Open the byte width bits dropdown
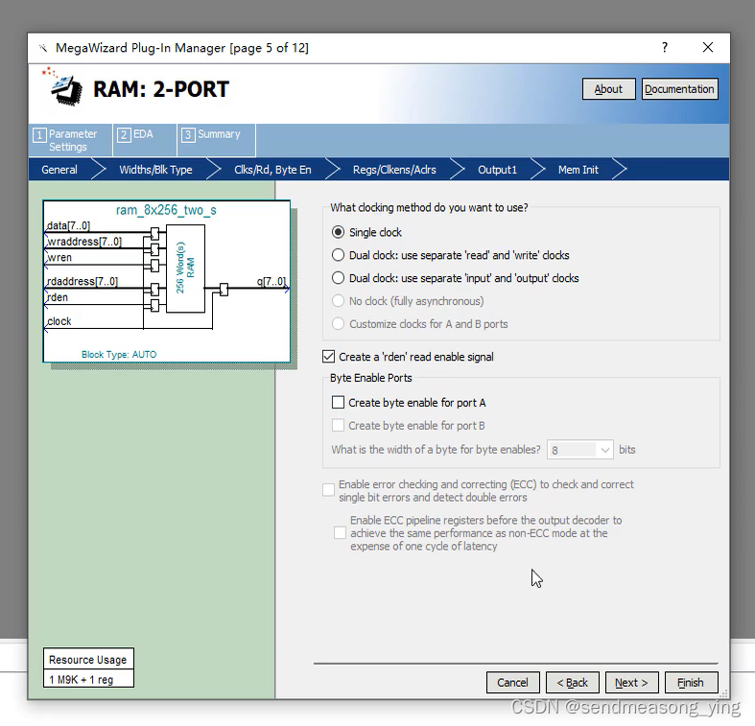This screenshot has height=726, width=755. [579, 450]
